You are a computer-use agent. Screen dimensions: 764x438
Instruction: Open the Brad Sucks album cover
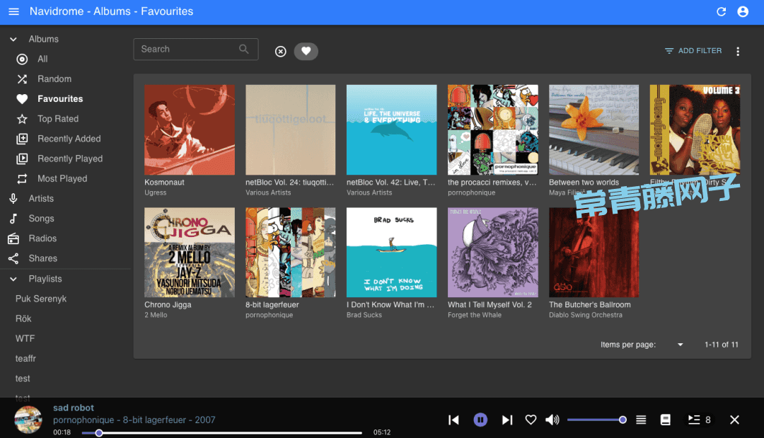tap(392, 253)
